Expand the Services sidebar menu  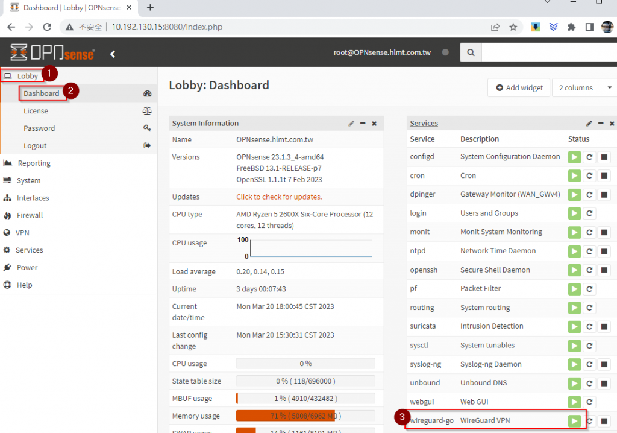pyautogui.click(x=30, y=250)
